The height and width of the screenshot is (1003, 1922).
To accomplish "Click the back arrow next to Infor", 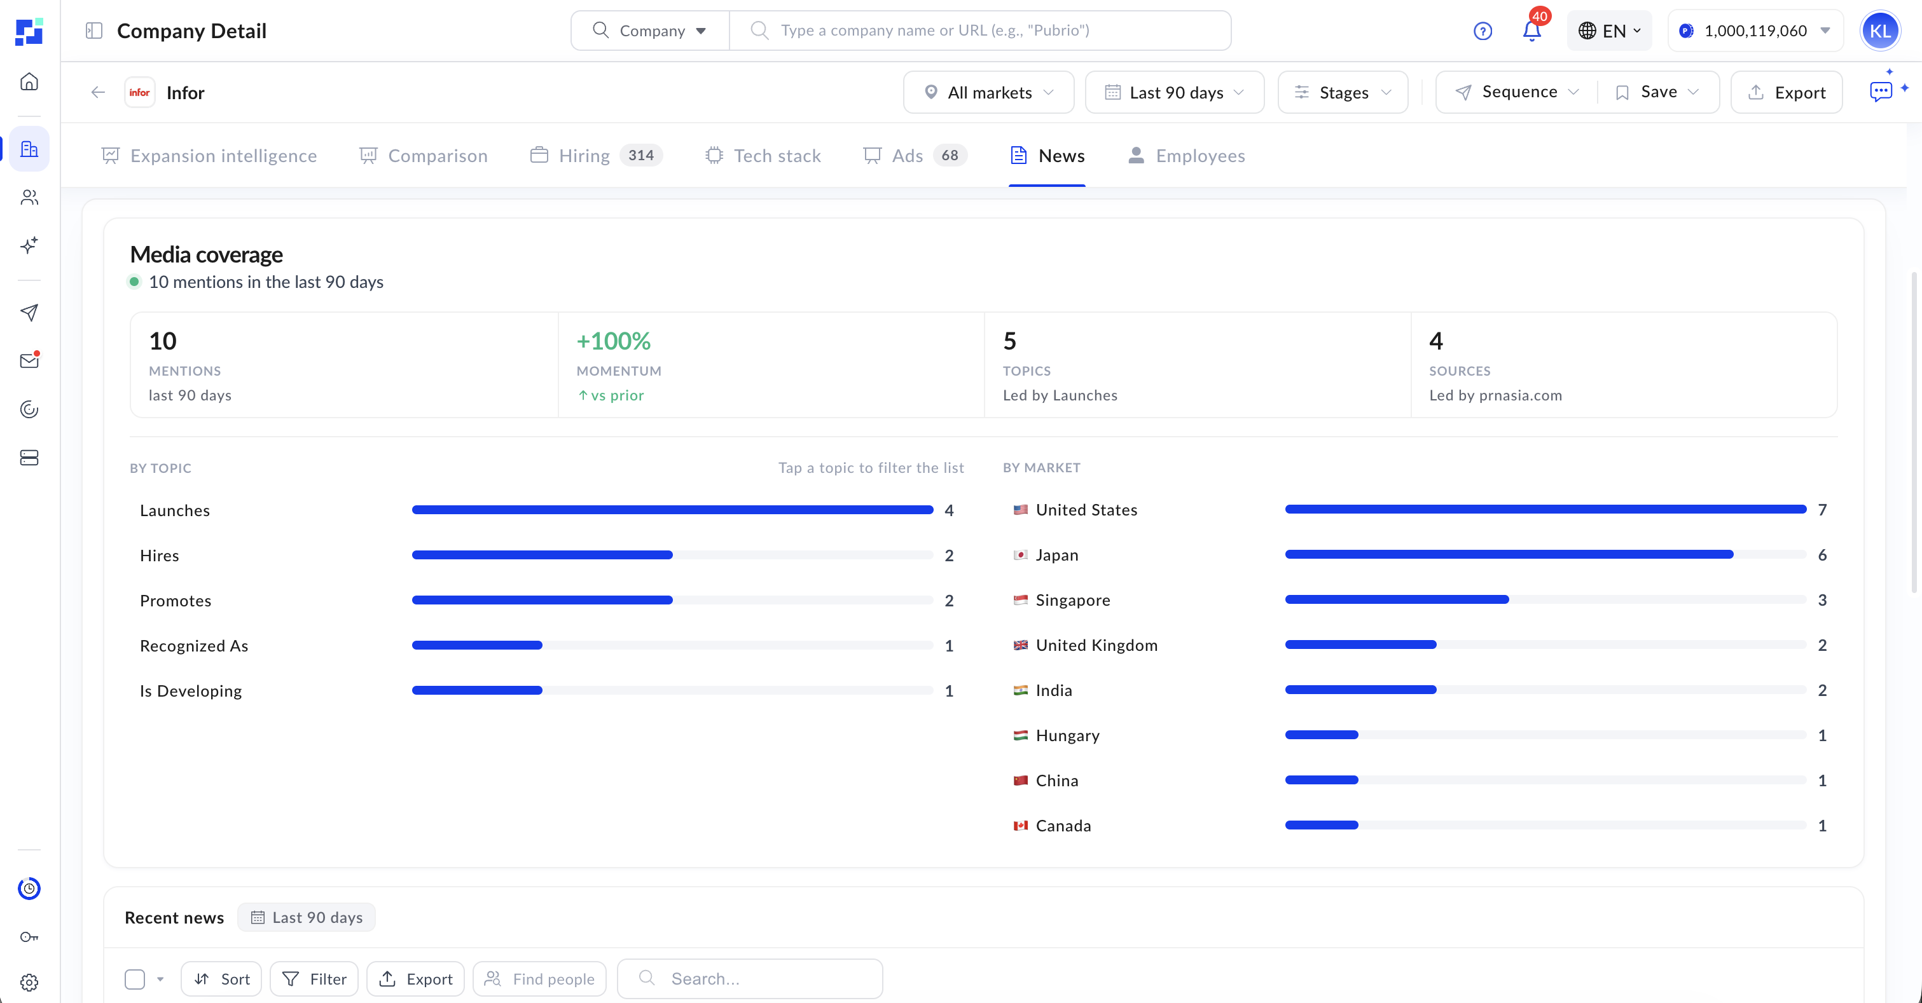I will pyautogui.click(x=98, y=92).
